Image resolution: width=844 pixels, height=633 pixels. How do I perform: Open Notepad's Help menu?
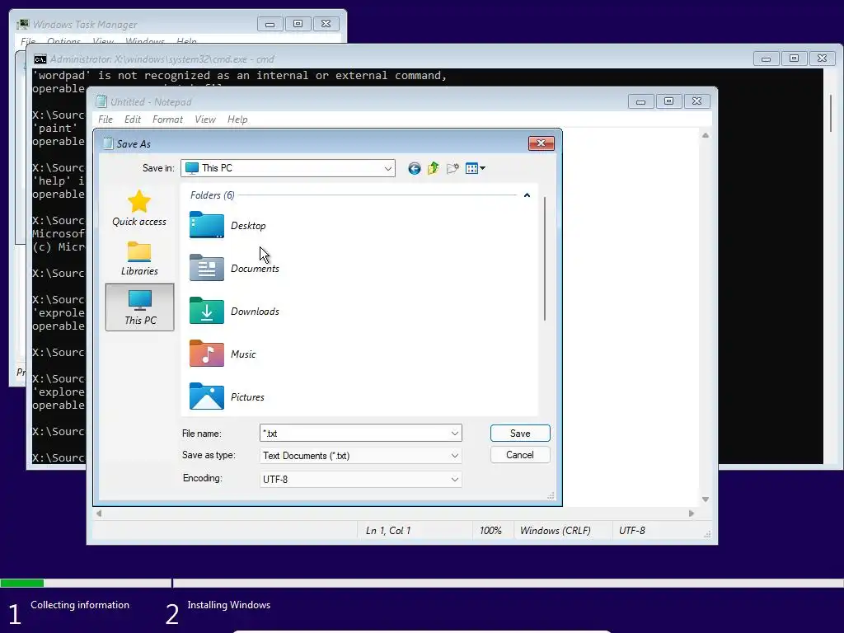pos(237,120)
